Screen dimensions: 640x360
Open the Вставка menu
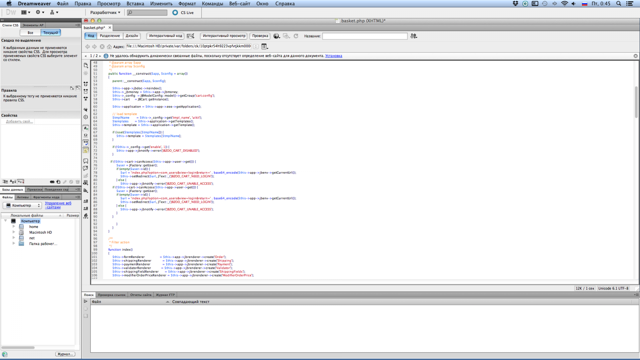coord(135,4)
